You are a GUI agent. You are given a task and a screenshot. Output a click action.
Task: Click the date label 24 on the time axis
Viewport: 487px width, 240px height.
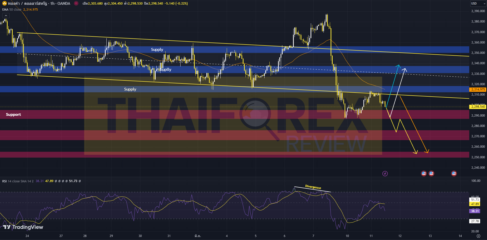click(x=27, y=236)
